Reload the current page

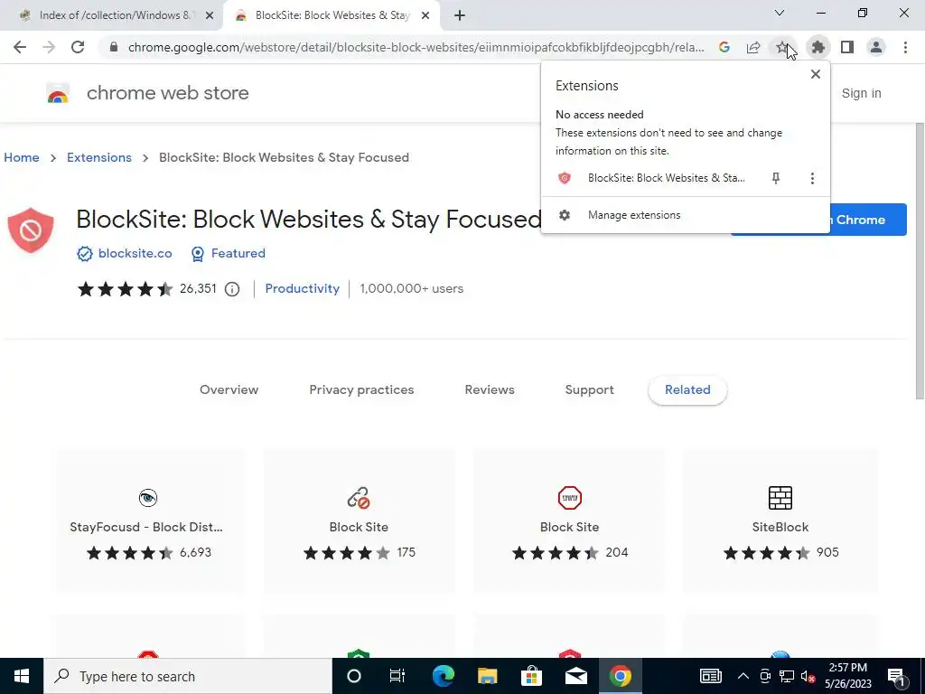(78, 47)
